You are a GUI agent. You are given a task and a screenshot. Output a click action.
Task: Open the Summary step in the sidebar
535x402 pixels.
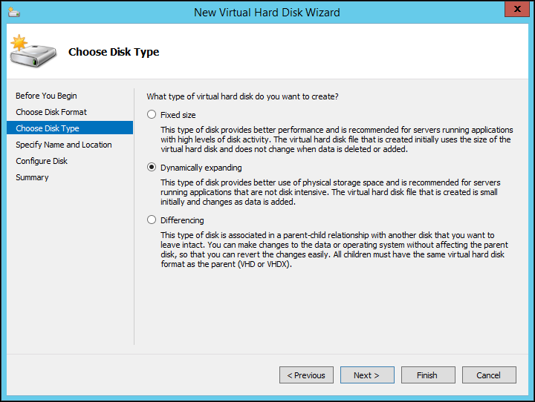click(32, 177)
